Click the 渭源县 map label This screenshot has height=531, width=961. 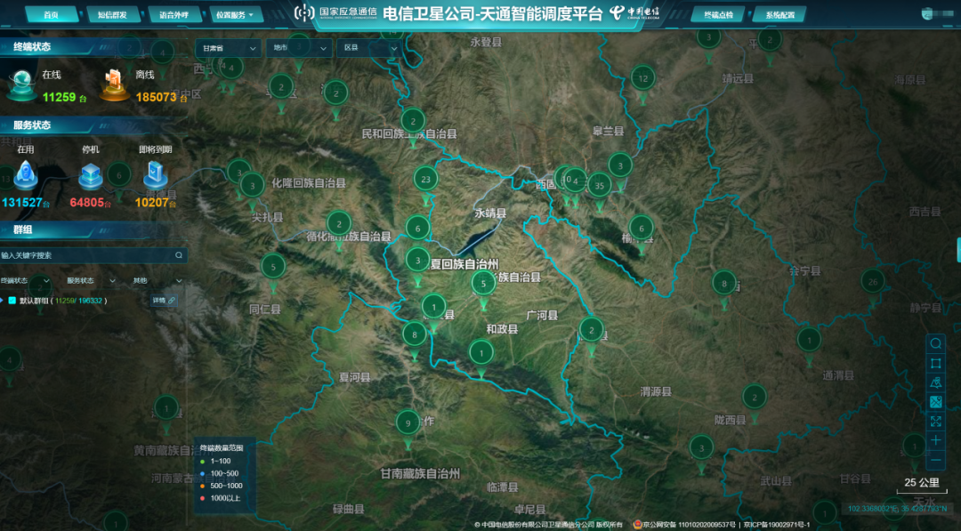(x=656, y=391)
